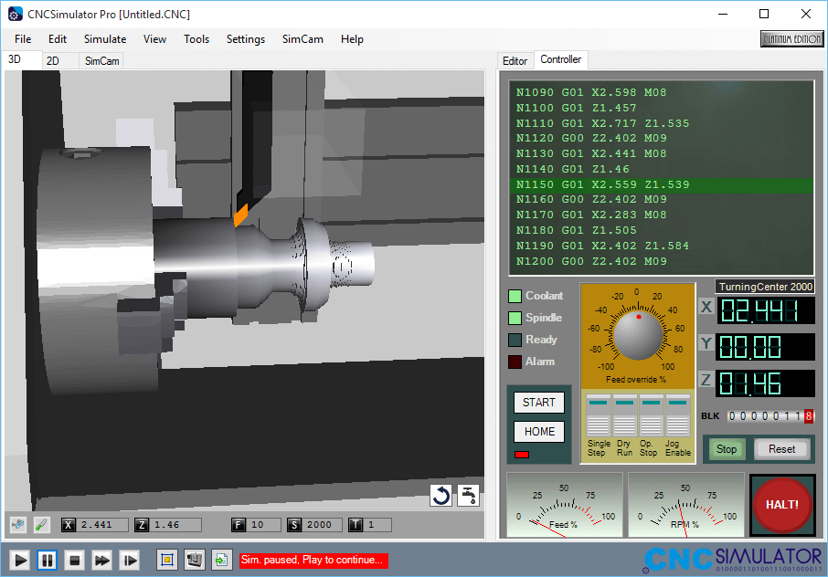
Task: Click the Reset button
Action: pyautogui.click(x=781, y=449)
